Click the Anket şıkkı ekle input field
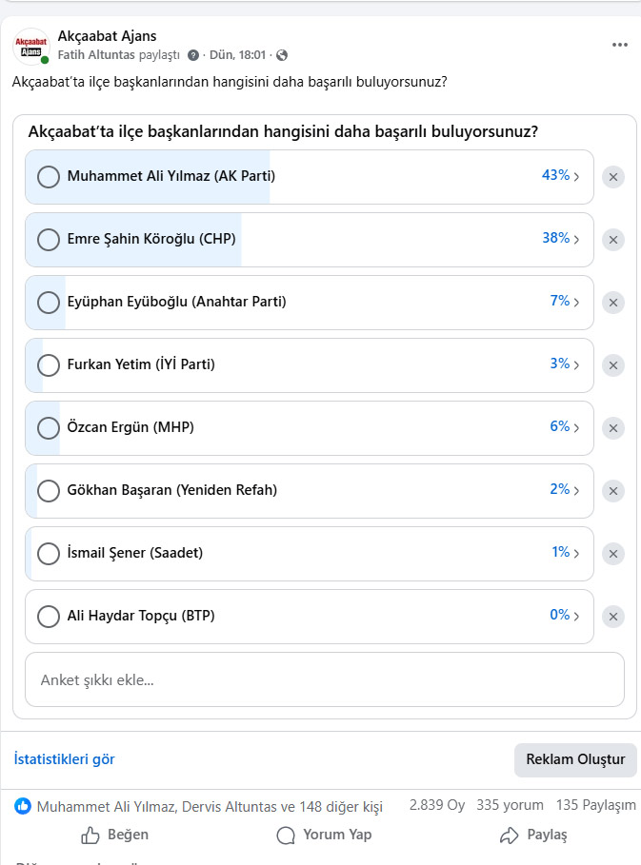This screenshot has width=641, height=865. click(324, 679)
